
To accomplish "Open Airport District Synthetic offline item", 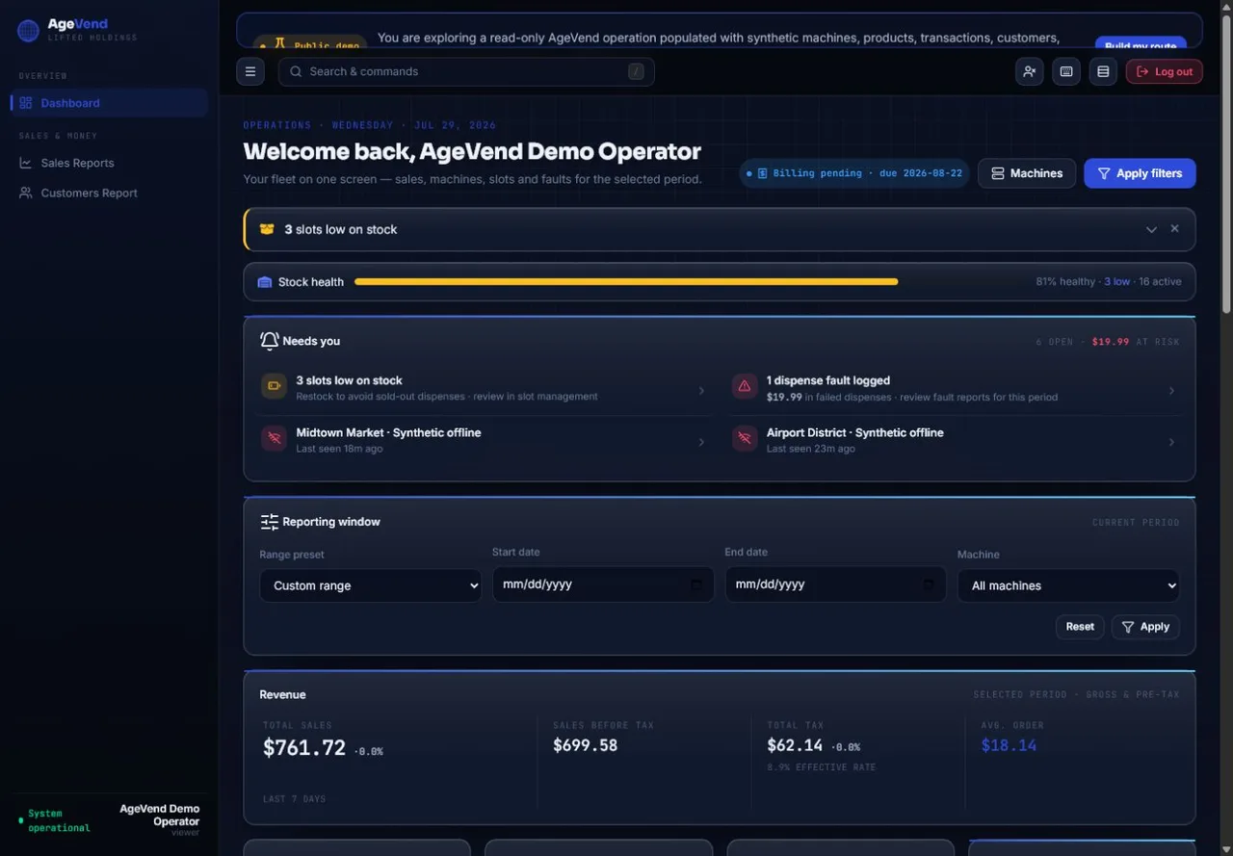I will tap(955, 441).
